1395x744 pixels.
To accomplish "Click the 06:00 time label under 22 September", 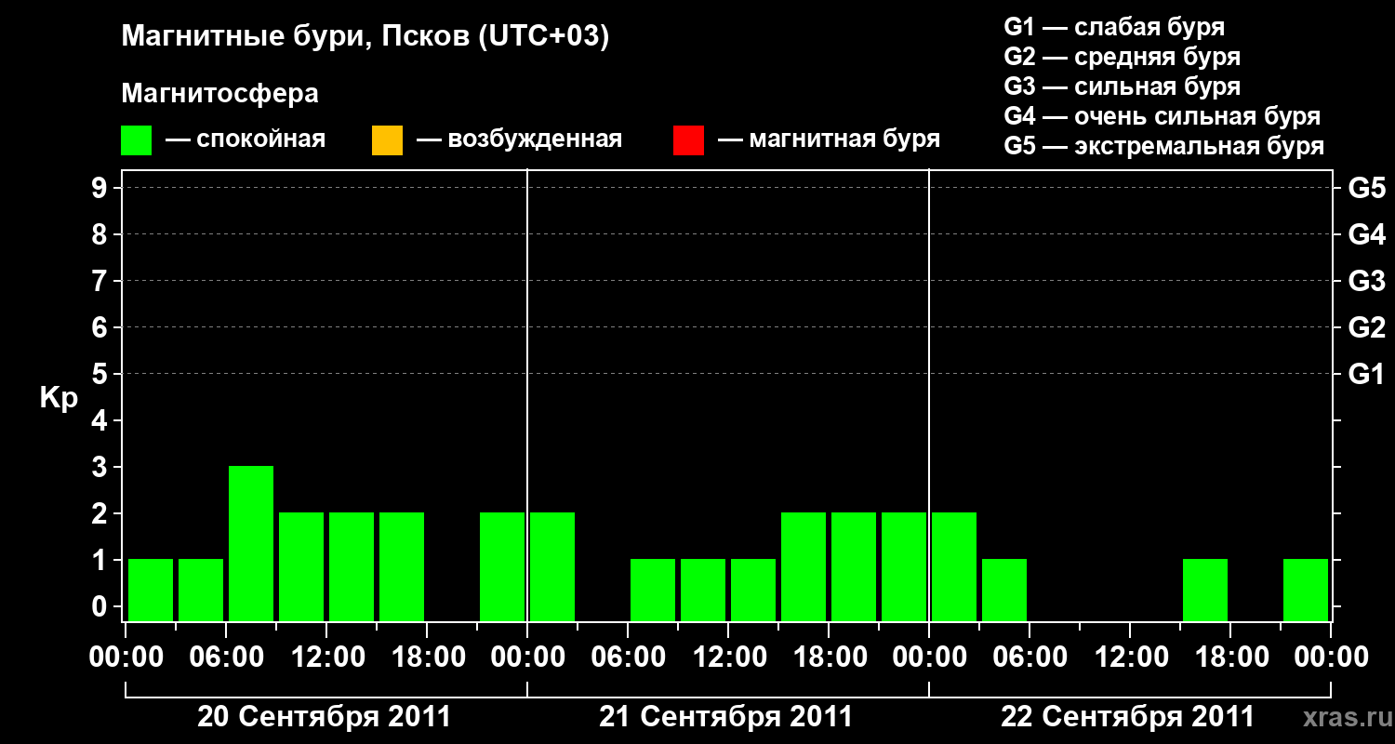I will (1030, 658).
